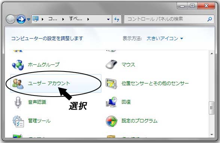
Task: Click the refresh arrows button in the address bar
Action: [117, 19]
